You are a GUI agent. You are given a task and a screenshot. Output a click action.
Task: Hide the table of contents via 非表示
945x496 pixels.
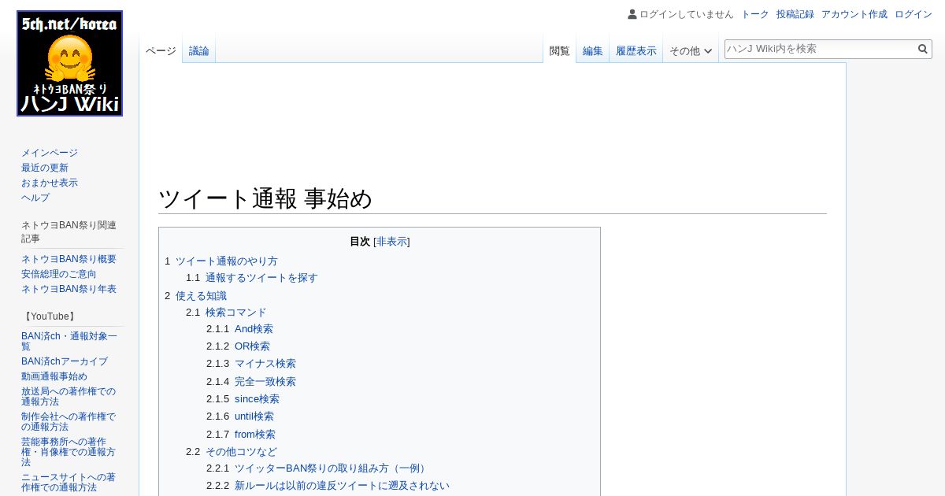tap(391, 242)
